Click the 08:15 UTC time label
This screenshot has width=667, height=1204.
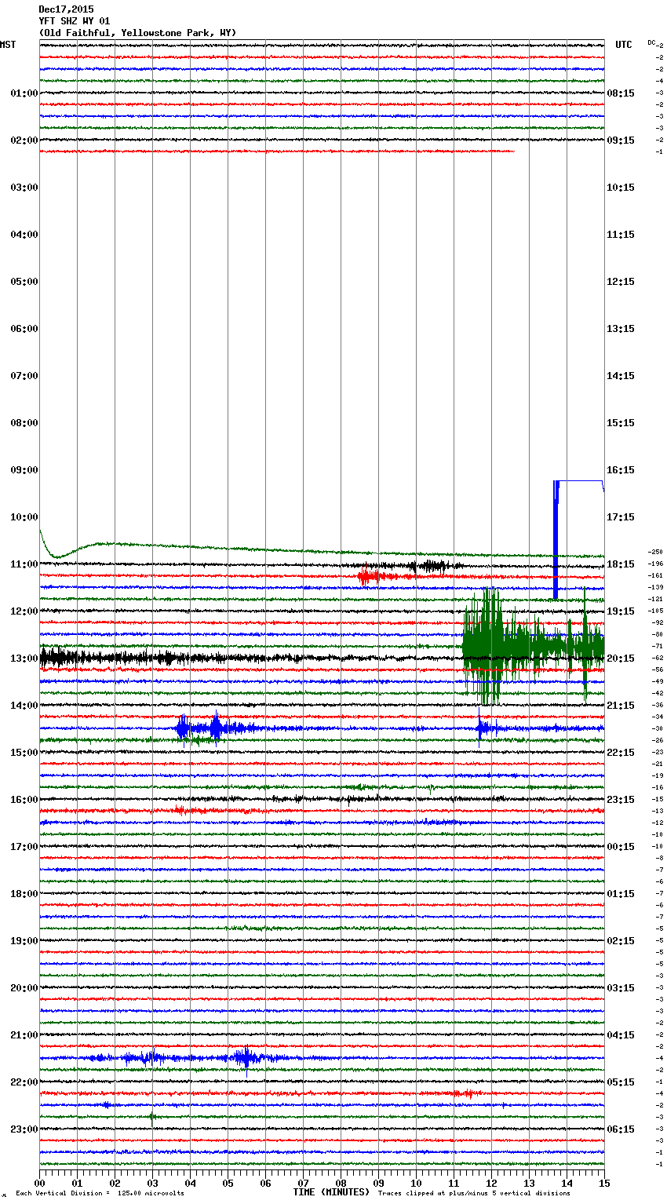[621, 93]
